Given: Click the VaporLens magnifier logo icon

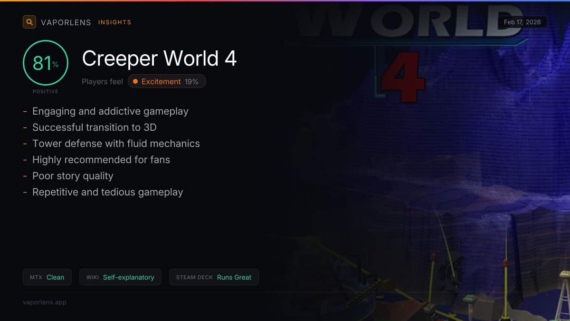Looking at the screenshot, I should point(29,22).
